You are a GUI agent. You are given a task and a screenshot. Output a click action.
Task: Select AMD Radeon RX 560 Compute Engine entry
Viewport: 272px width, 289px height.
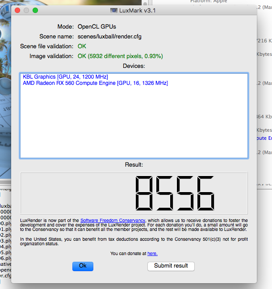click(95, 83)
